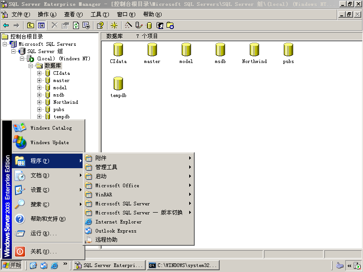363x272 pixels.
Task: Expand the pubs node in the tree
Action: pos(39,109)
